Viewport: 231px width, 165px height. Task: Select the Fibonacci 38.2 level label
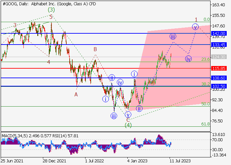(206, 84)
